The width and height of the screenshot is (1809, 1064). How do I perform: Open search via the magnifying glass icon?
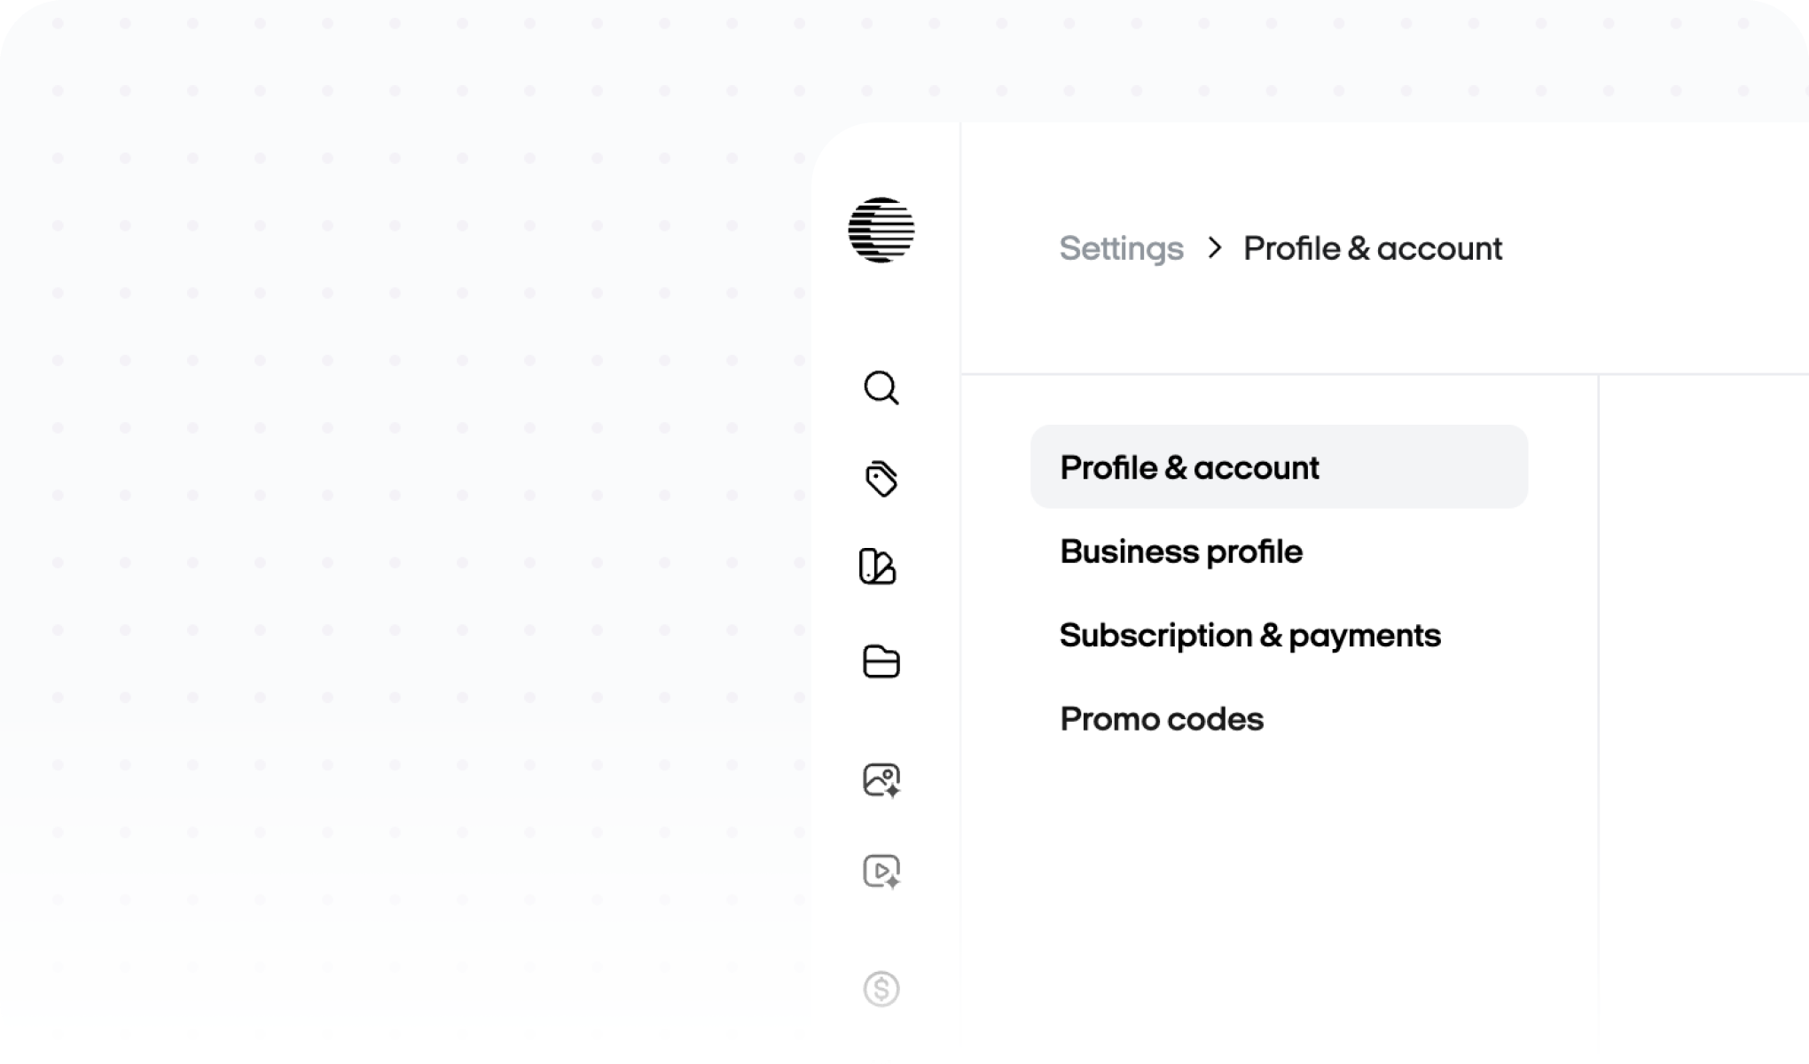pyautogui.click(x=881, y=388)
